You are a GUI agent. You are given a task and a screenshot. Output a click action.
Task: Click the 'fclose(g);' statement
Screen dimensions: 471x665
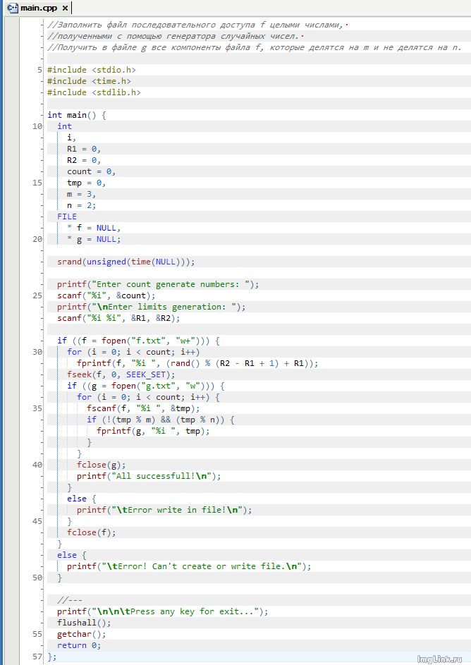pos(101,465)
